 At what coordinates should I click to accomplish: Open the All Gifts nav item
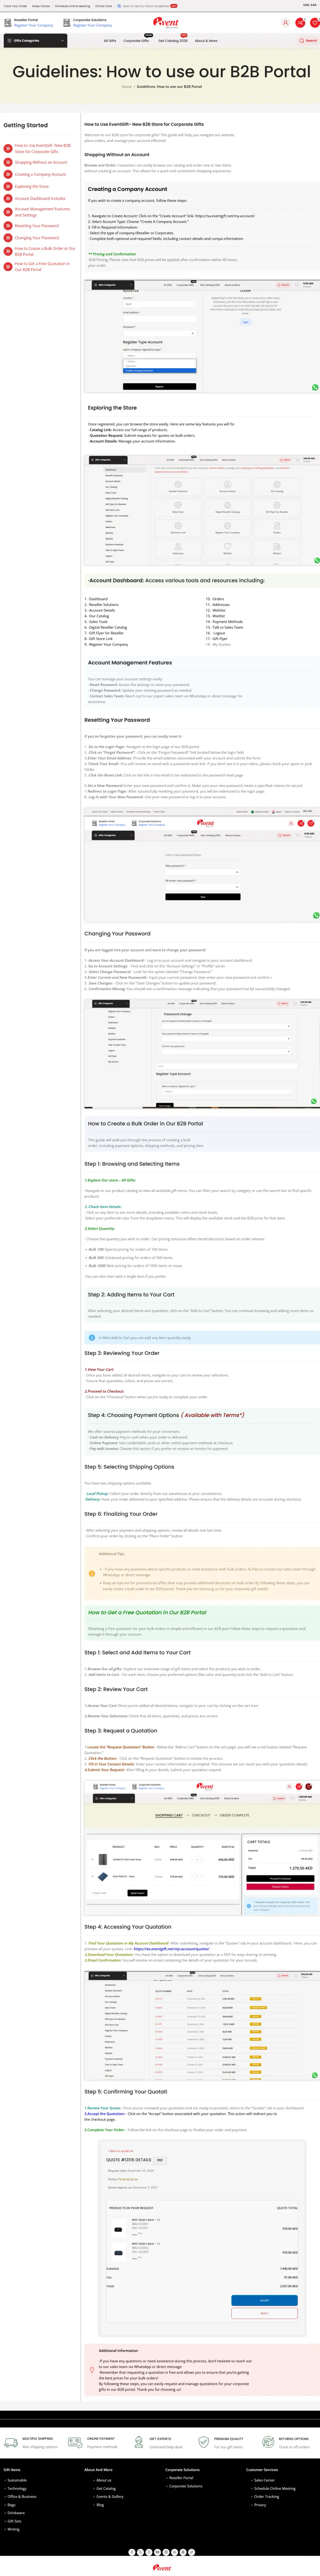(110, 41)
